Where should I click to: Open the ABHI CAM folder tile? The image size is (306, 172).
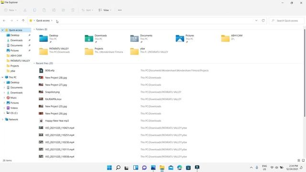[232, 38]
